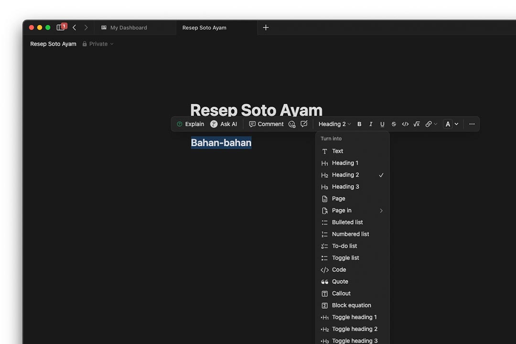516x344 pixels.
Task: Go forward with the right arrow
Action: pyautogui.click(x=86, y=28)
